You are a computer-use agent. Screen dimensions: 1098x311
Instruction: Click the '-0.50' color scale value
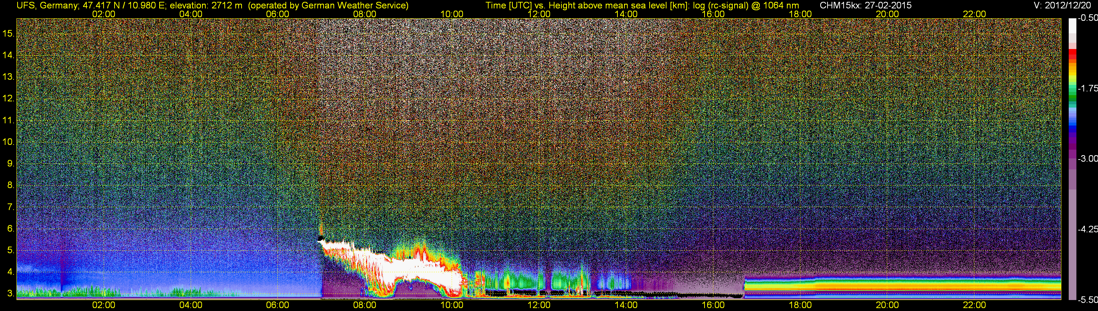pos(1088,18)
